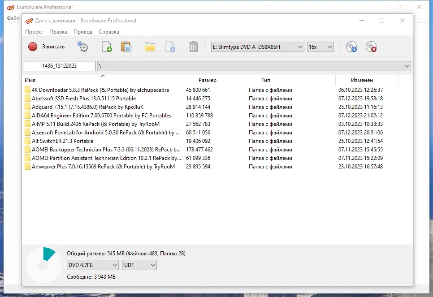The height and width of the screenshot is (297, 433).
Task: Select Abelssoft SSD Fresh Plus folder
Action: click(84, 99)
